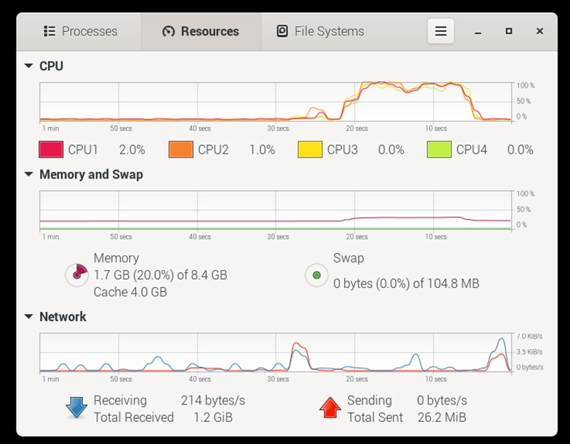The height and width of the screenshot is (444, 570).
Task: Click the red Sending arrow icon
Action: [x=330, y=408]
